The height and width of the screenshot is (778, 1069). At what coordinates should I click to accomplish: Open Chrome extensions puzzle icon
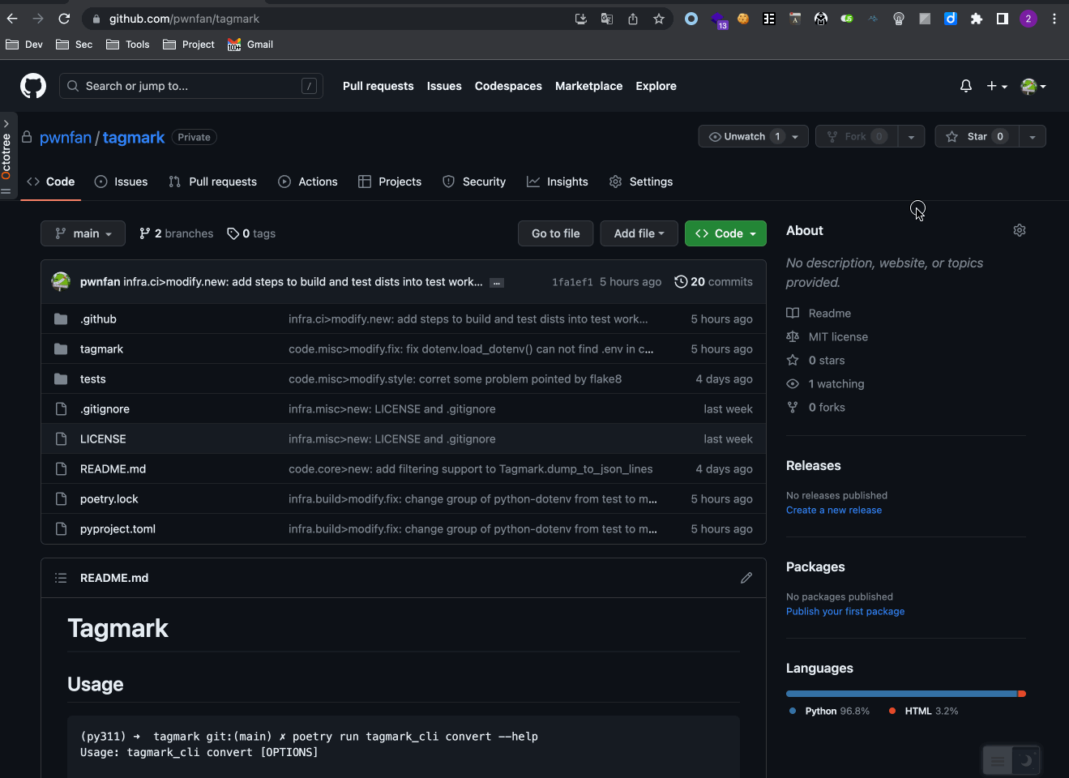coord(977,19)
